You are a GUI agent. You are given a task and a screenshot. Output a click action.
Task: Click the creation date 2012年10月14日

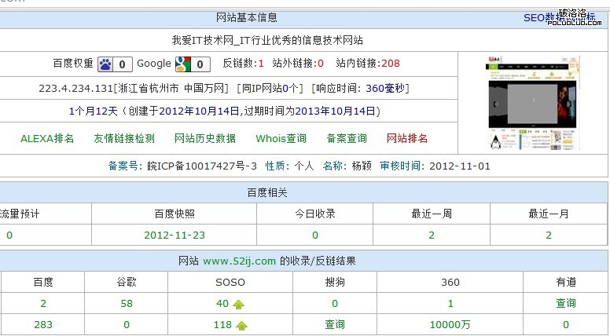[x=199, y=111]
